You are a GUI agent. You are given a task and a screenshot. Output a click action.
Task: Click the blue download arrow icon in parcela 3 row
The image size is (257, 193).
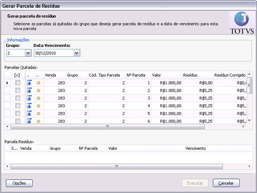(29, 98)
